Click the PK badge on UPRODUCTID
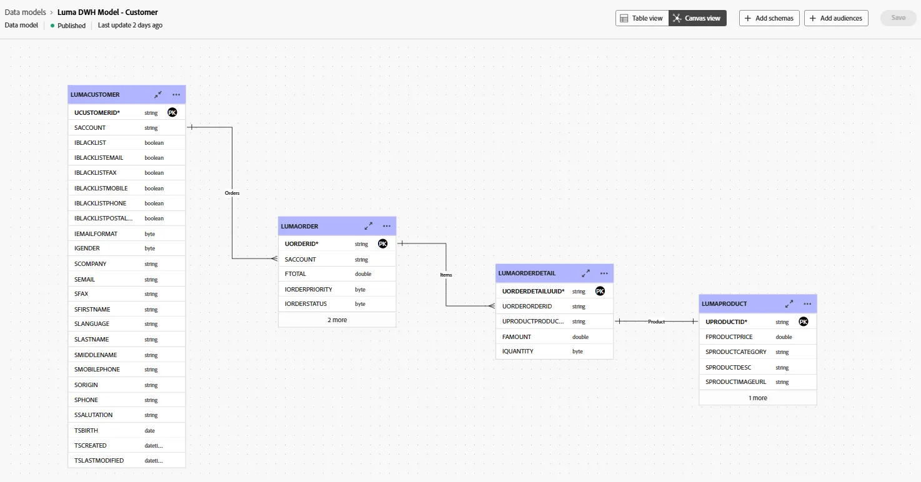921x482 pixels. 804,322
